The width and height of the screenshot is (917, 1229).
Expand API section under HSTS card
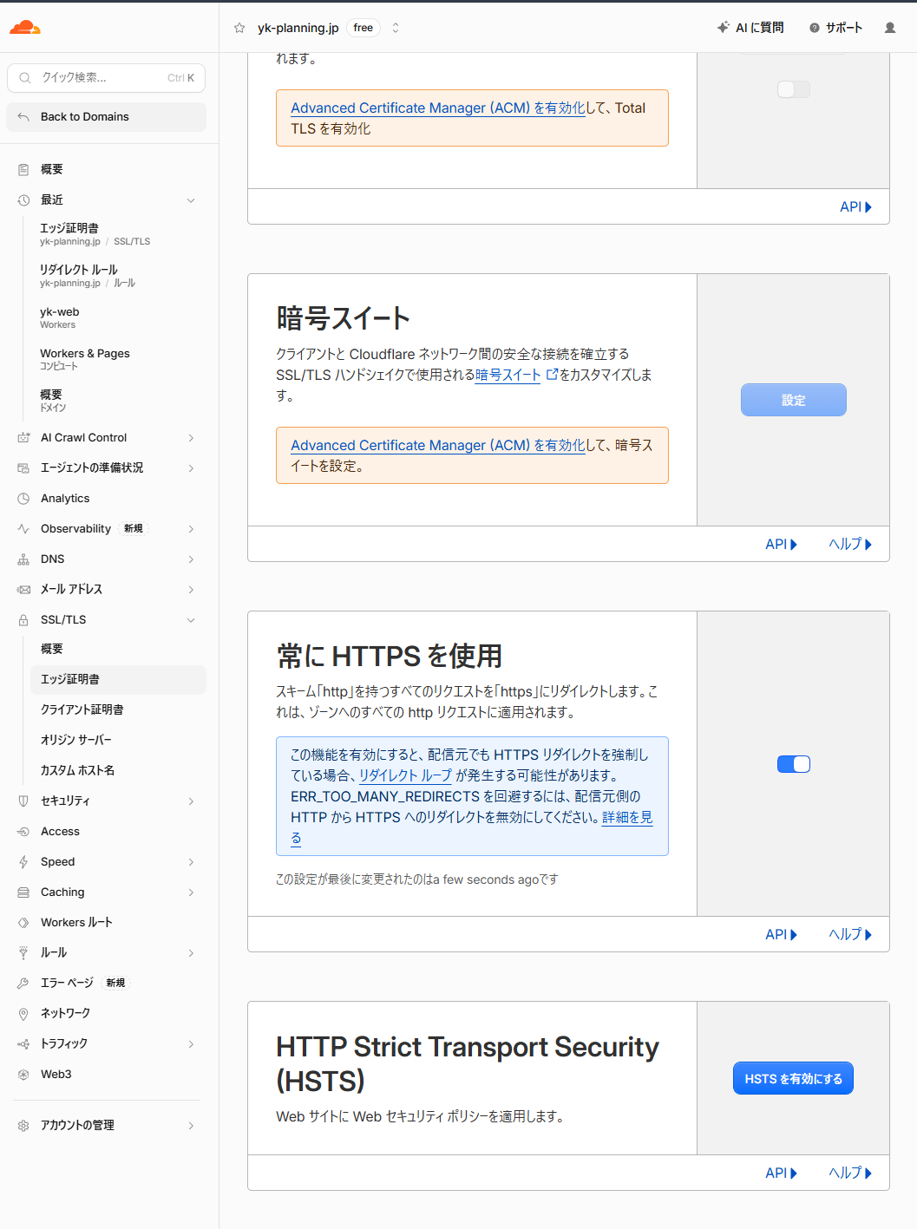[x=781, y=1173]
